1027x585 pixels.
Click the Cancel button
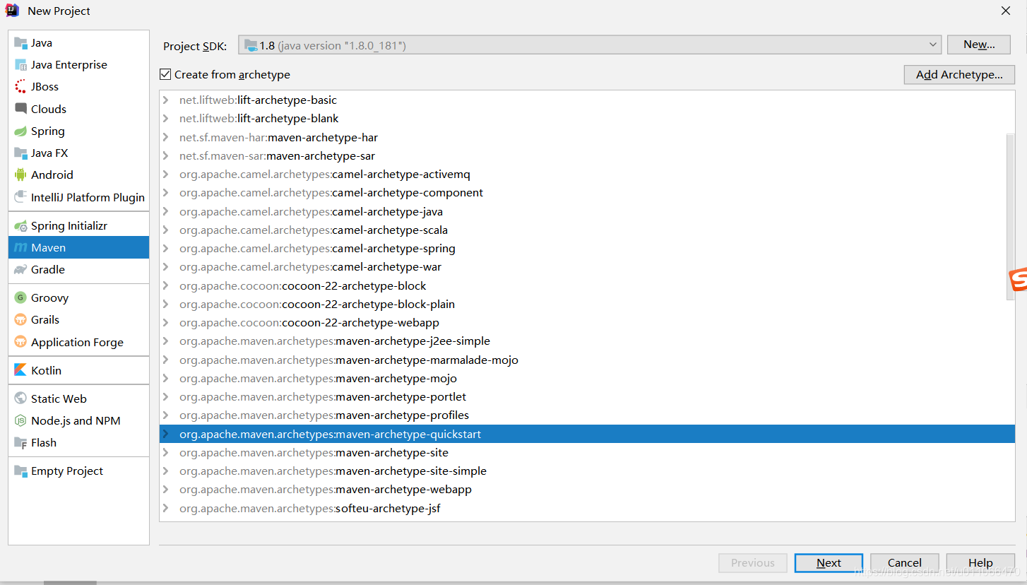(x=905, y=563)
